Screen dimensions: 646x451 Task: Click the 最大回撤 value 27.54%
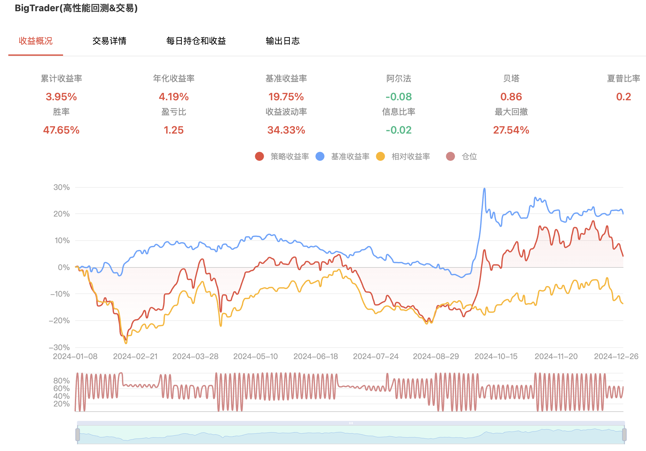point(511,130)
